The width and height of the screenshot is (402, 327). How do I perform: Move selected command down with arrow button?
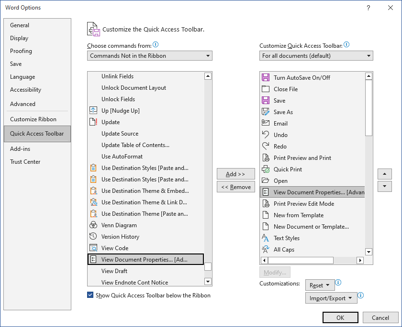tap(385, 186)
